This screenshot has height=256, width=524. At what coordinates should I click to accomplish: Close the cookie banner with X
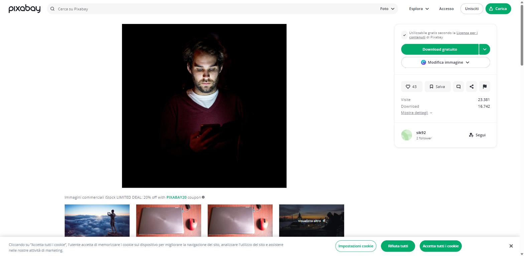point(511,246)
